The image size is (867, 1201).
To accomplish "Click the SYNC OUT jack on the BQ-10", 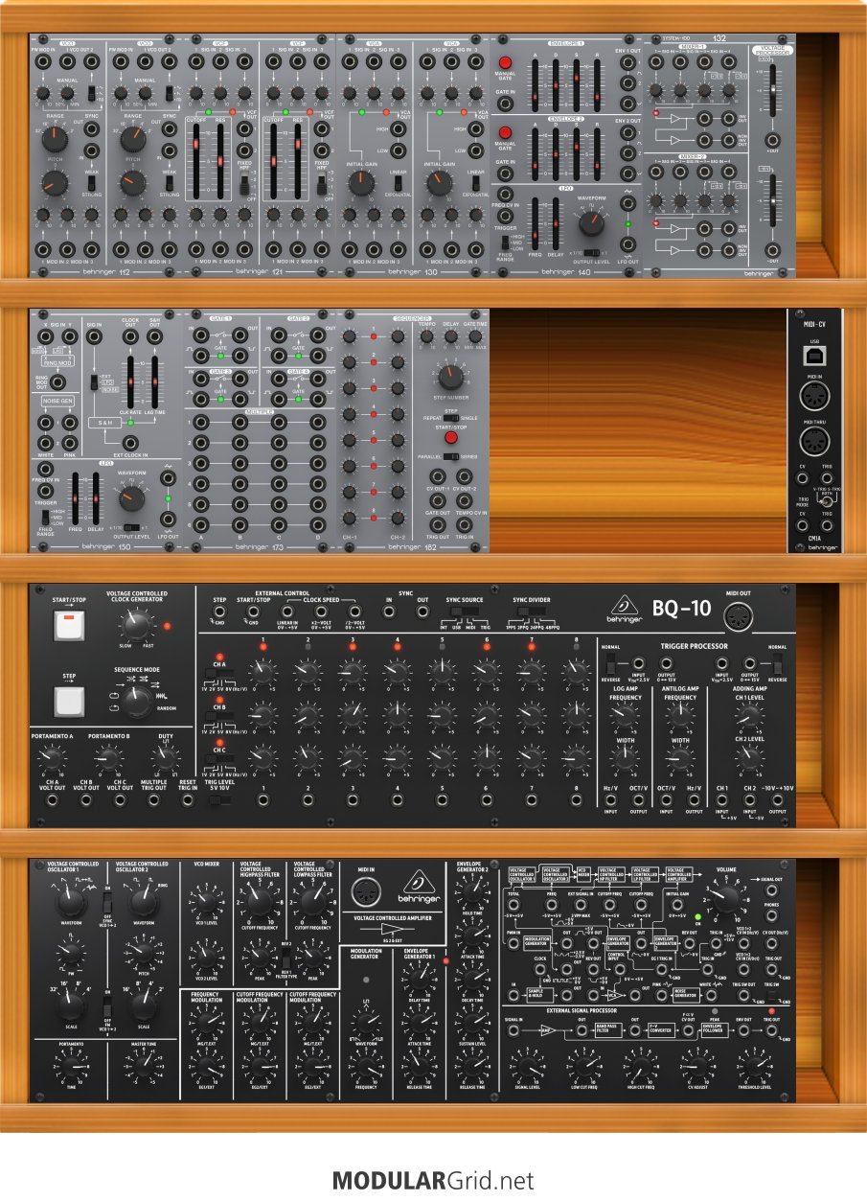I will [422, 611].
